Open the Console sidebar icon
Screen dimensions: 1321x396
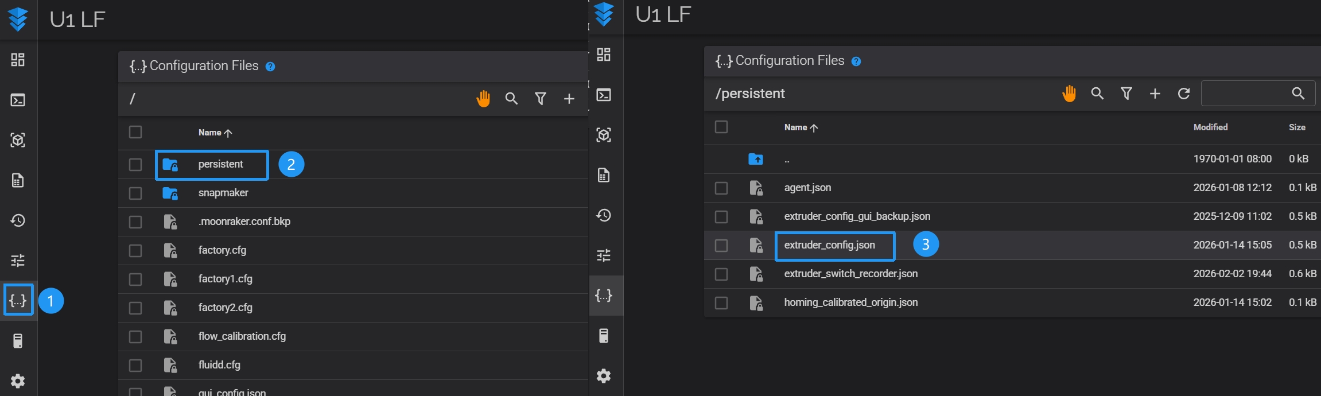[x=18, y=100]
